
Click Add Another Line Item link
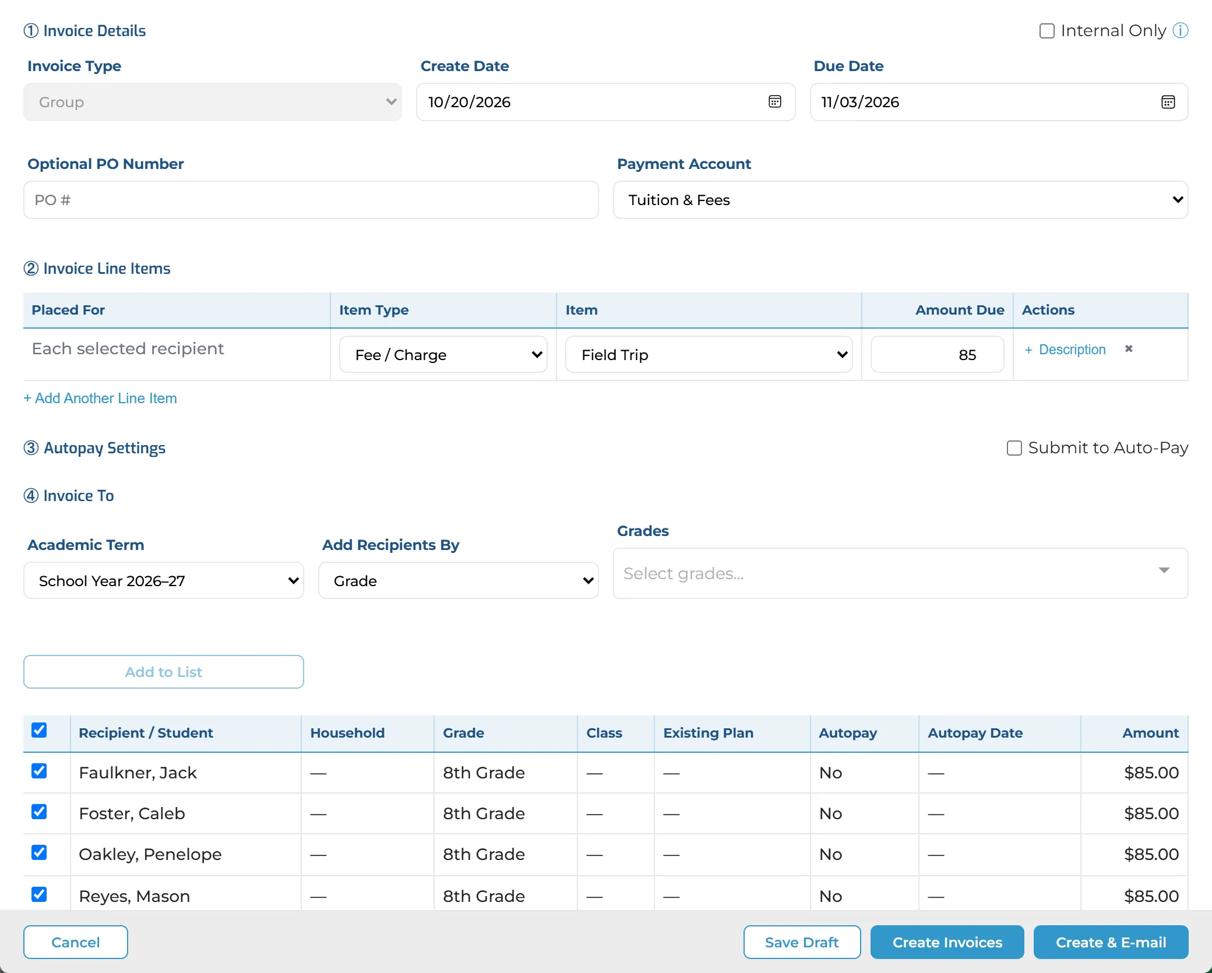(x=100, y=398)
